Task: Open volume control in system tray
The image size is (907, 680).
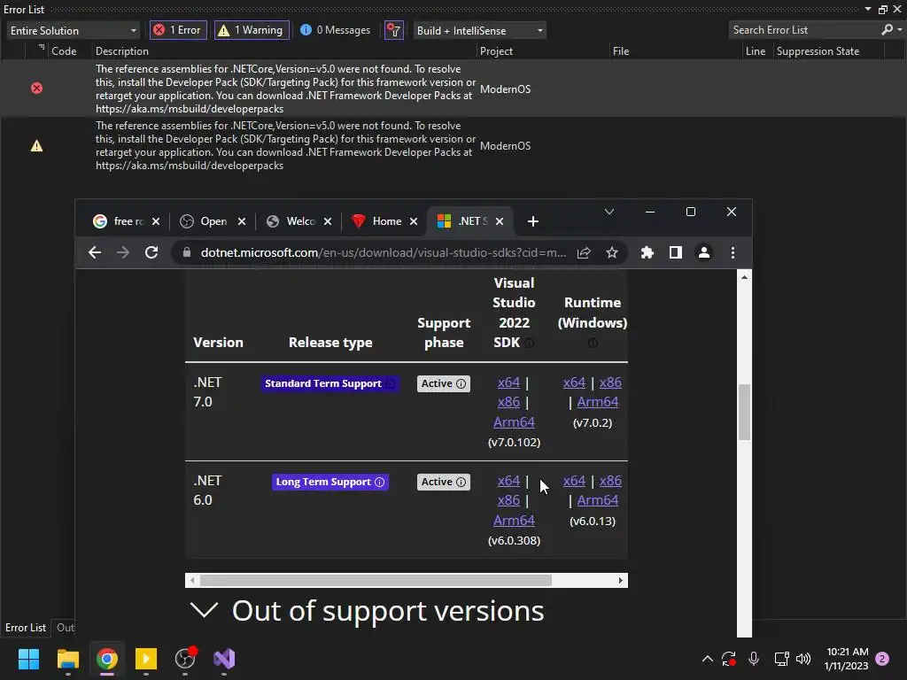Action: (803, 659)
